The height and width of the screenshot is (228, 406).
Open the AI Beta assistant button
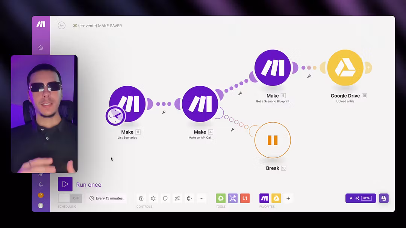tap(361, 198)
